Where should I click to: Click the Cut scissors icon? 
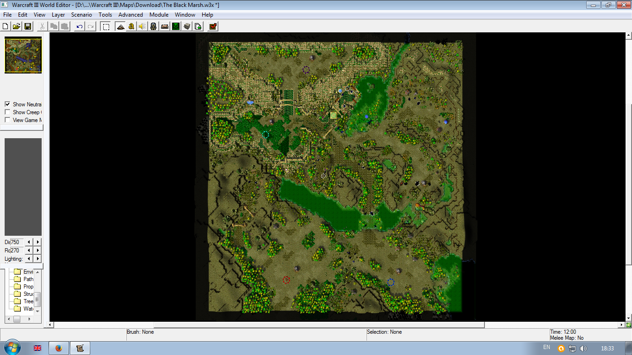click(x=43, y=26)
